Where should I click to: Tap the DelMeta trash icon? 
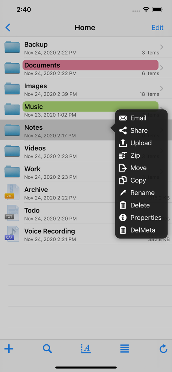[x=123, y=230]
